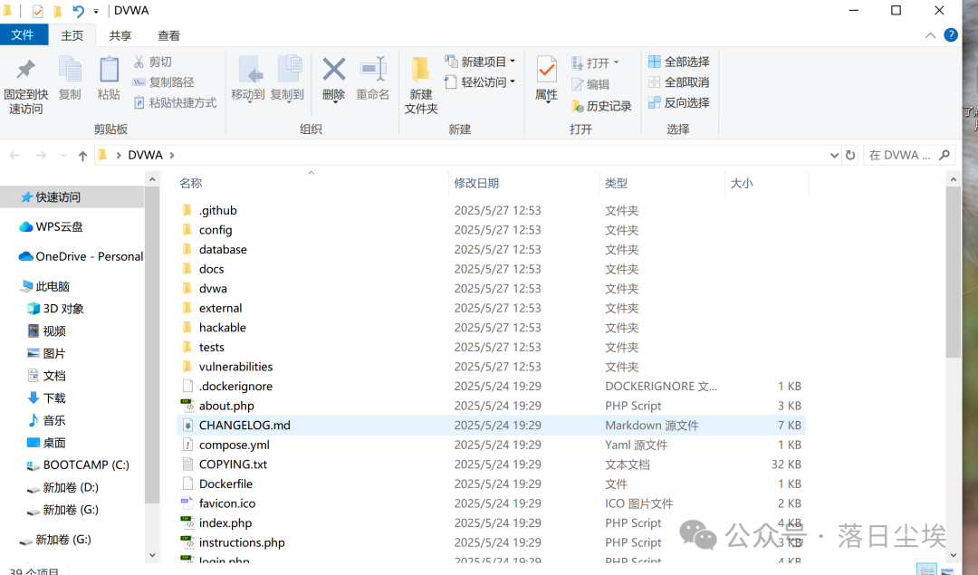This screenshot has width=978, height=575.
Task: Click the Back navigation arrow
Action: (15, 155)
